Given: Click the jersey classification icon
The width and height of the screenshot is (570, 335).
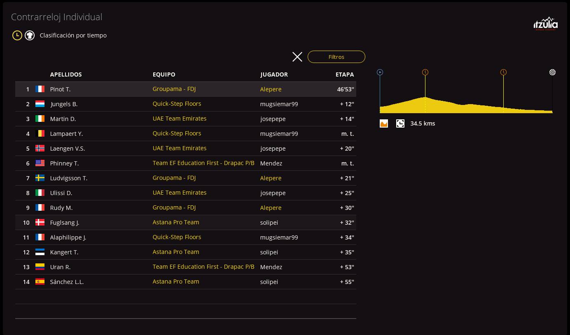Looking at the screenshot, I should [29, 35].
